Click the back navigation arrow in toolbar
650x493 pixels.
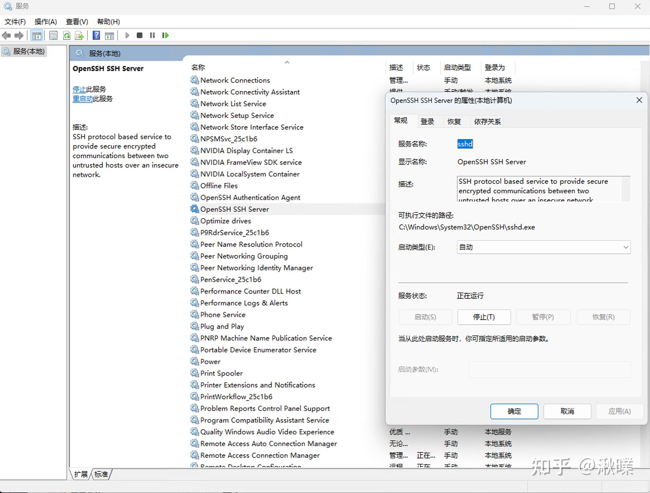6,35
